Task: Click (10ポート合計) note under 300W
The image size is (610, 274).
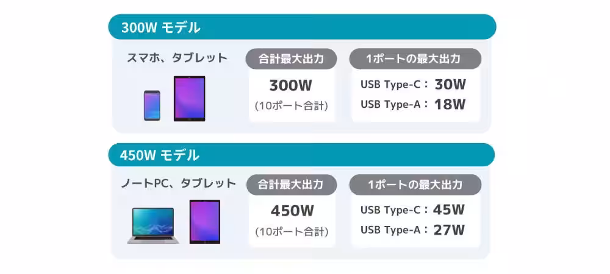Action: 292,106
